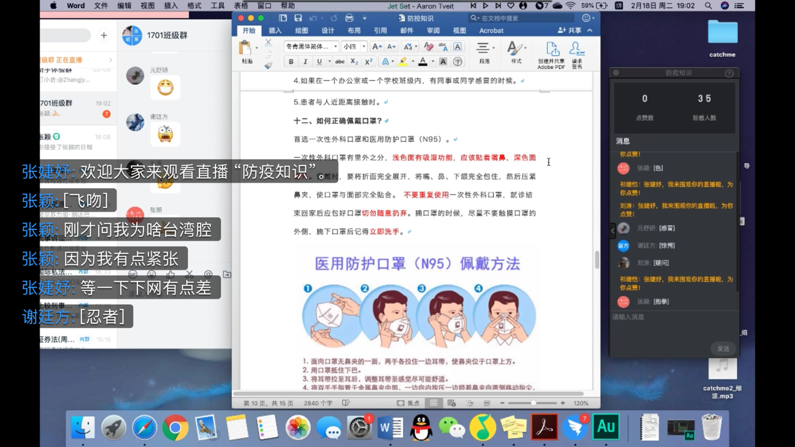The width and height of the screenshot is (795, 447).
Task: Toggle italic formatting in Word ribbon
Action: (x=305, y=62)
